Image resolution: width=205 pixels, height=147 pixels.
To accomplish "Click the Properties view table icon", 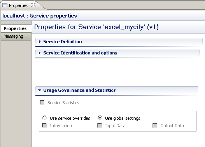I will coord(5,5).
